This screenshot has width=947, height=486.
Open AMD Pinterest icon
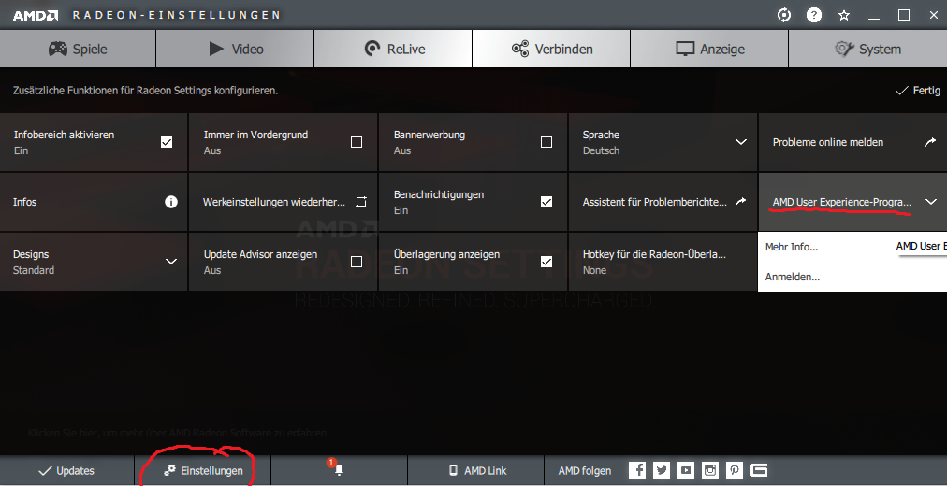735,470
